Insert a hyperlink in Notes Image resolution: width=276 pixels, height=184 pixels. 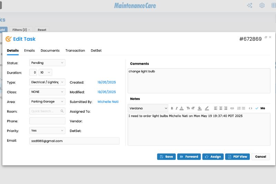[232, 108]
